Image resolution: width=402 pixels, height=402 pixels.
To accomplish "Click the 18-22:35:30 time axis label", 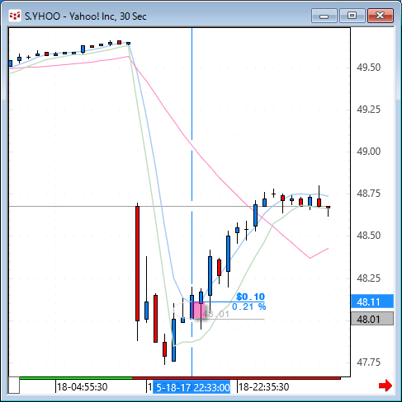I will coord(263,387).
